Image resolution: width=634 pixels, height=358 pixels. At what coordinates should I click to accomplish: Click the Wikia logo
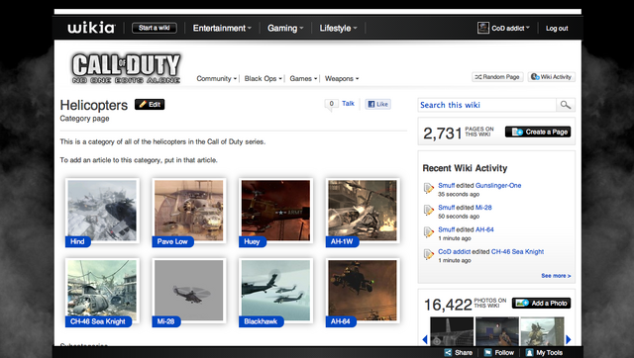point(91,28)
